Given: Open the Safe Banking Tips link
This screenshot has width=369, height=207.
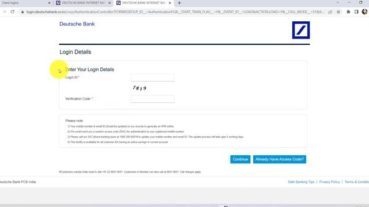Looking at the screenshot, I should coord(301,182).
